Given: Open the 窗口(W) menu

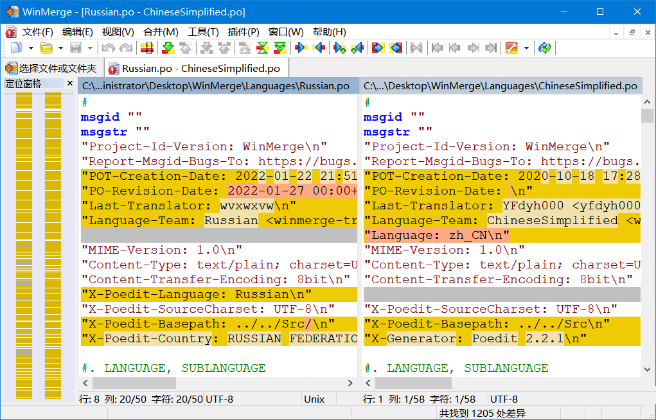Looking at the screenshot, I should (286, 32).
